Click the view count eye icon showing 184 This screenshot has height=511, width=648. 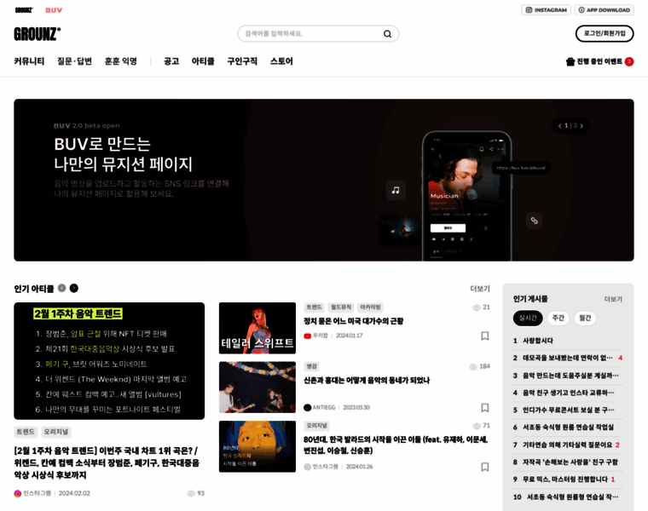(473, 367)
